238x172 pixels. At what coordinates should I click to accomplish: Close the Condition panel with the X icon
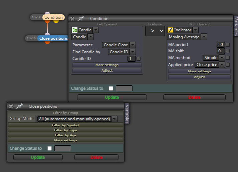pyautogui.click(x=72, y=19)
